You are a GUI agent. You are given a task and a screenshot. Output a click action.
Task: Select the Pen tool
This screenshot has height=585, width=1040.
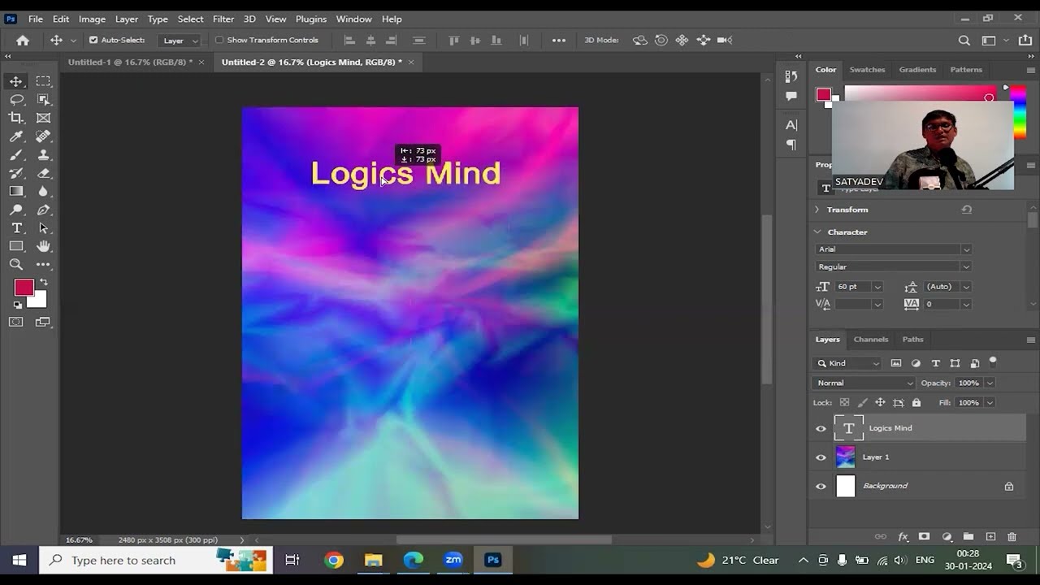click(x=43, y=210)
